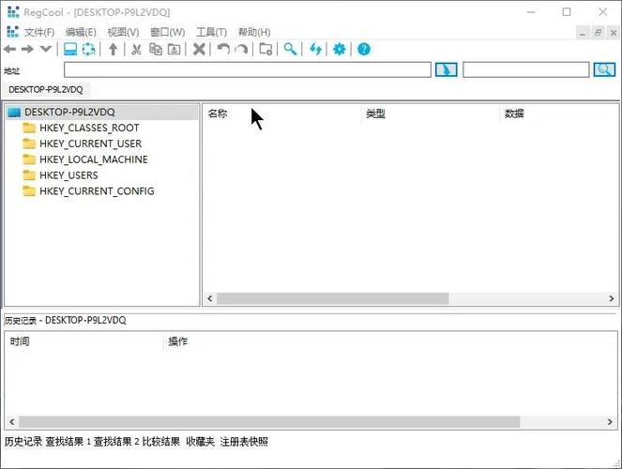Switch to 比较结果 bottom tab
The width and height of the screenshot is (622, 469).
[161, 442]
